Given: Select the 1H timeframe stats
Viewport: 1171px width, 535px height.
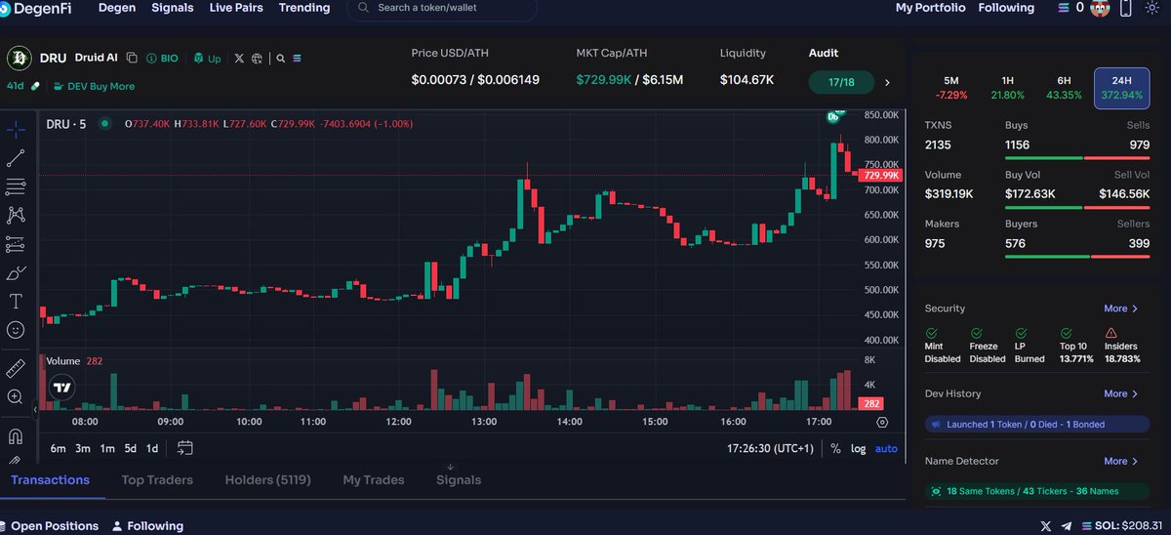Looking at the screenshot, I should [1008, 88].
